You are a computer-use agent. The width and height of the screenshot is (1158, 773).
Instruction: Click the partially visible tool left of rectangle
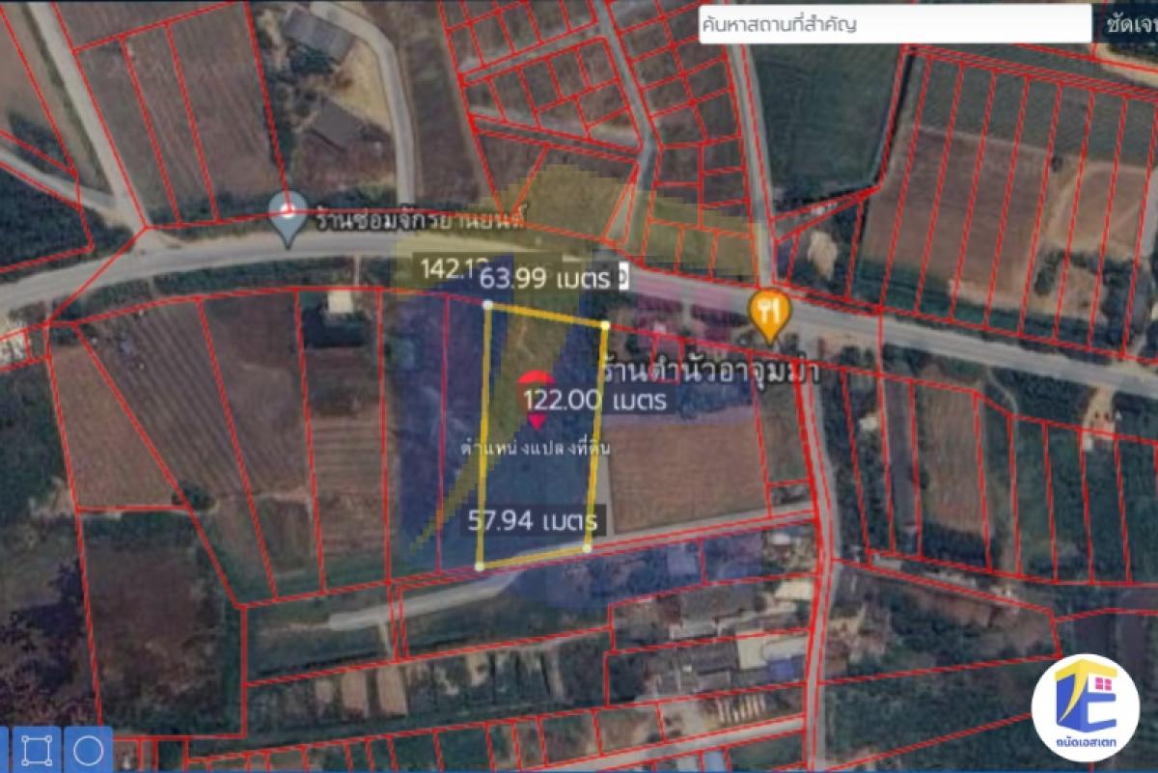click(x=5, y=750)
